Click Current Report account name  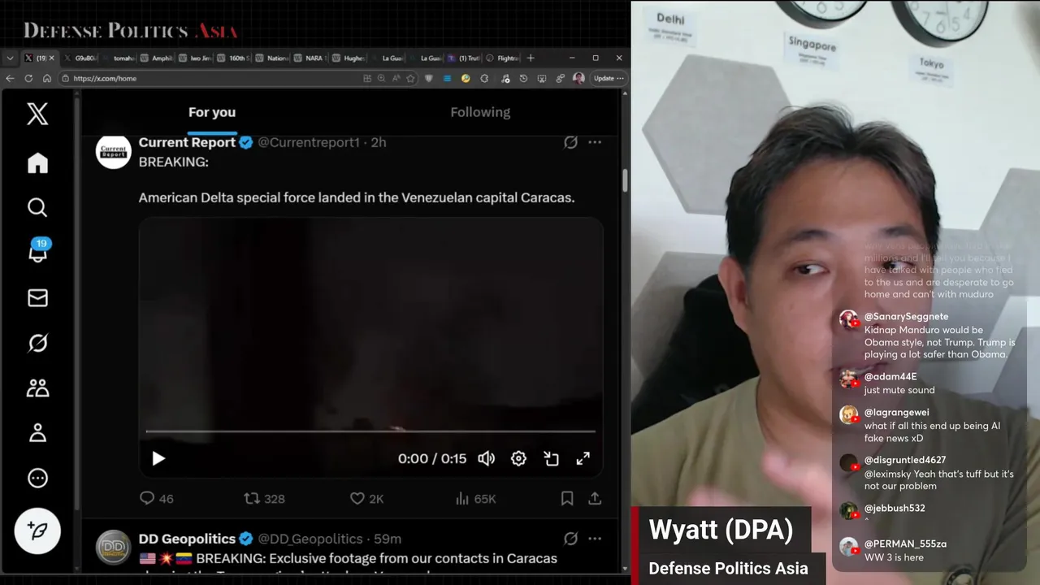click(187, 142)
